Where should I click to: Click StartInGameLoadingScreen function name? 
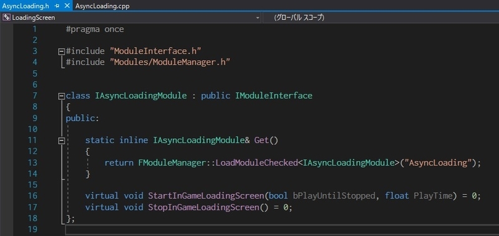(x=206, y=196)
